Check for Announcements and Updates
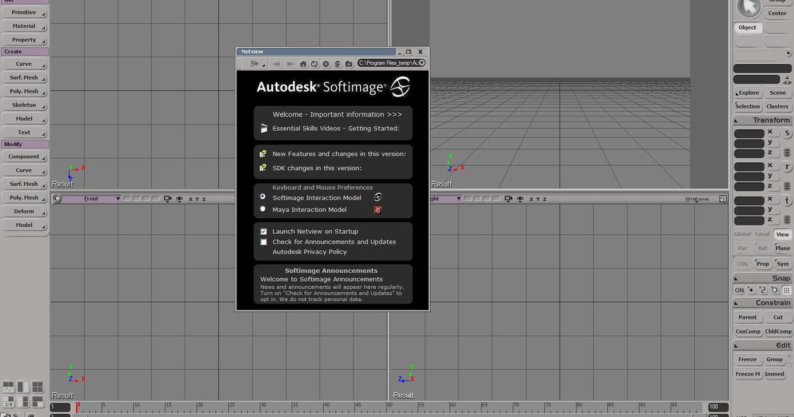 tap(263, 242)
